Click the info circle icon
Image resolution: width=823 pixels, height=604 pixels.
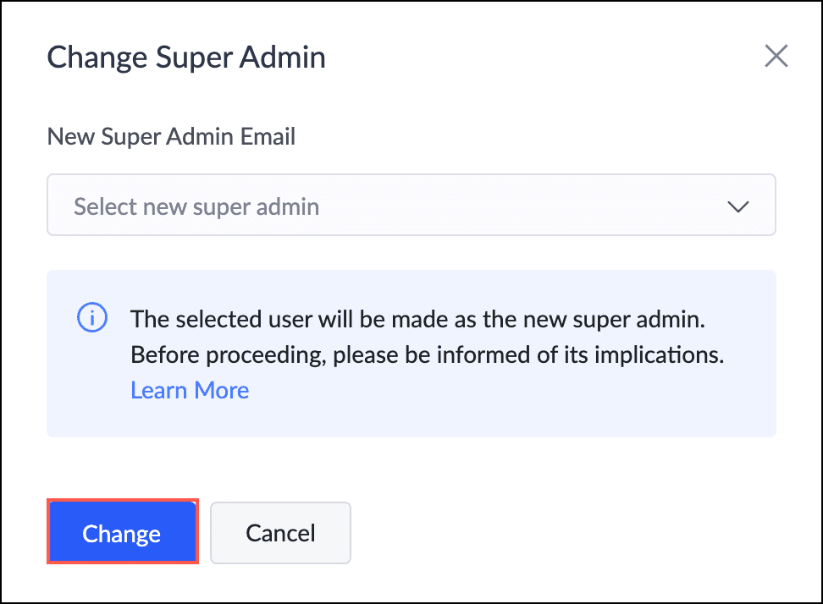[92, 318]
